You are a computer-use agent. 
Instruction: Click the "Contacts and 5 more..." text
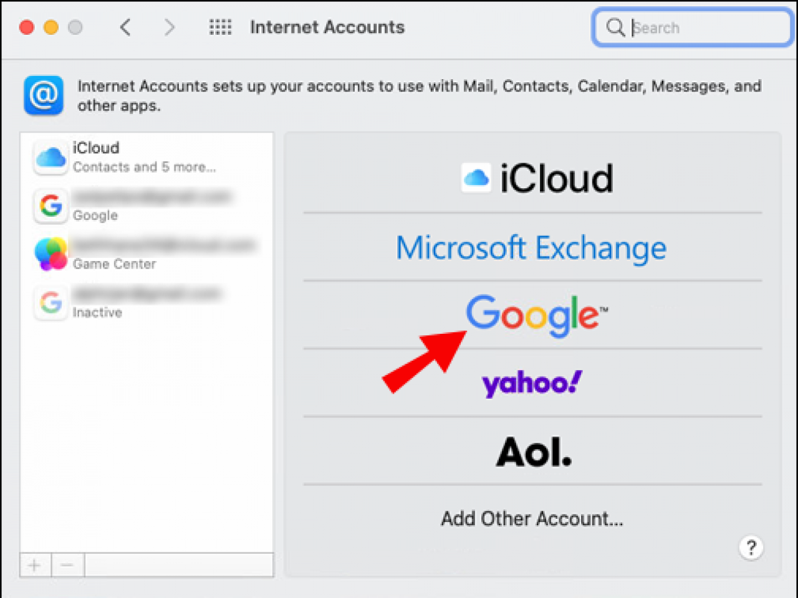click(x=144, y=167)
